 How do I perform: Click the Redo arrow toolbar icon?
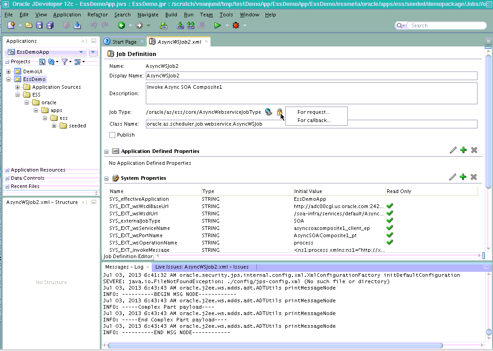pyautogui.click(x=105, y=25)
